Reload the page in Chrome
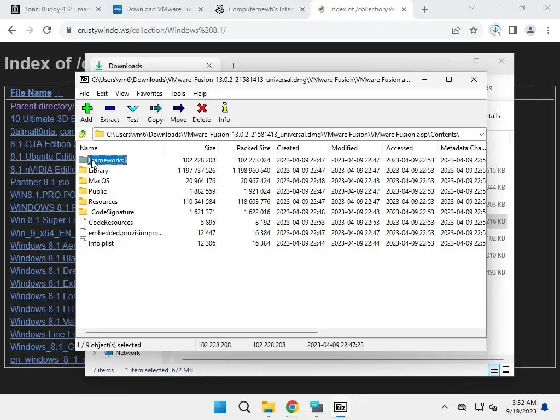Image resolution: width=560 pixels, height=420 pixels. click(47, 31)
